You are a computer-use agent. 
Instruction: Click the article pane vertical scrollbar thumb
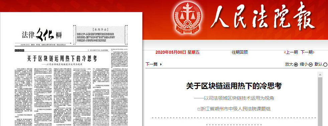pyautogui.click(x=320, y=101)
